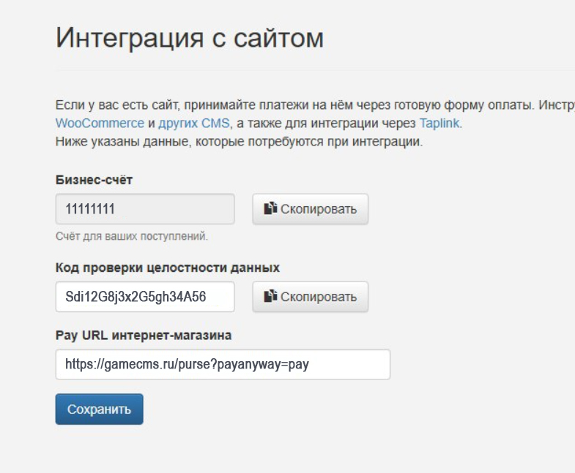Open the WooCommerce link
The image size is (575, 473).
click(x=100, y=123)
